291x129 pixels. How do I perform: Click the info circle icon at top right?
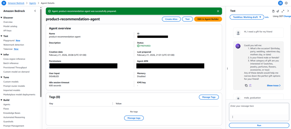coord(286,3)
